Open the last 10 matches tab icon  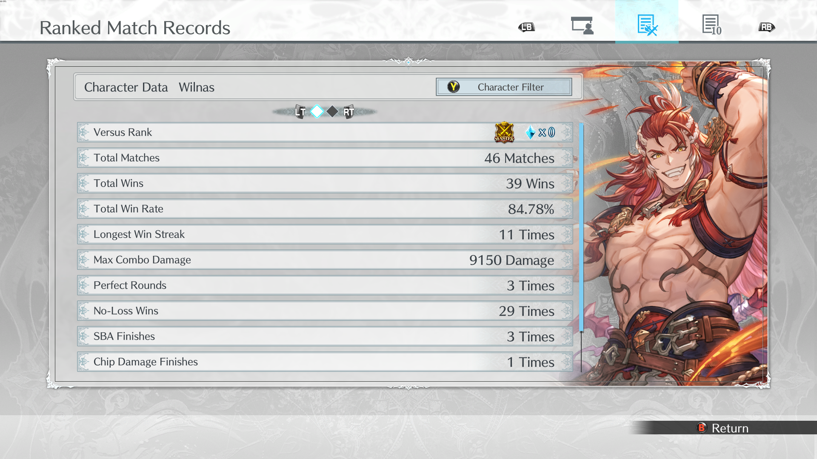coord(712,25)
